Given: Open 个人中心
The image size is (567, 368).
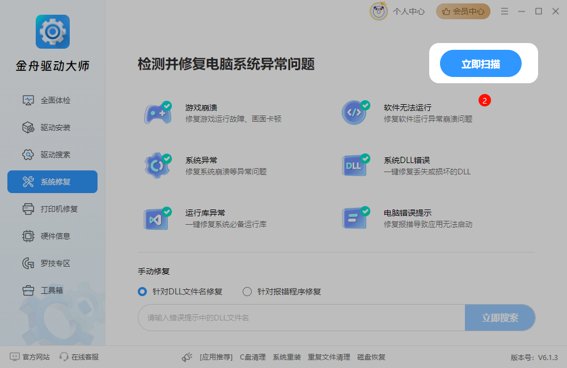Looking at the screenshot, I should [409, 11].
